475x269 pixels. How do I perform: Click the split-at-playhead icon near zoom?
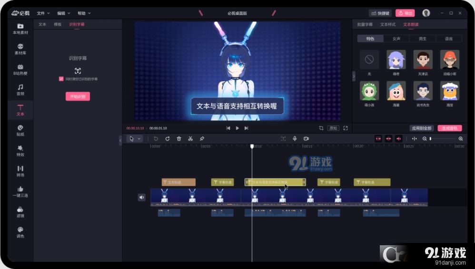[414, 139]
